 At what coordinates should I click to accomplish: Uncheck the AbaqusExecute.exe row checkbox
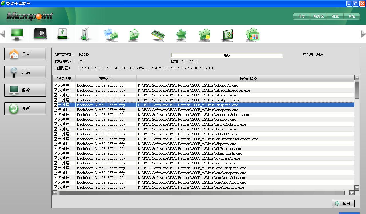click(x=55, y=90)
